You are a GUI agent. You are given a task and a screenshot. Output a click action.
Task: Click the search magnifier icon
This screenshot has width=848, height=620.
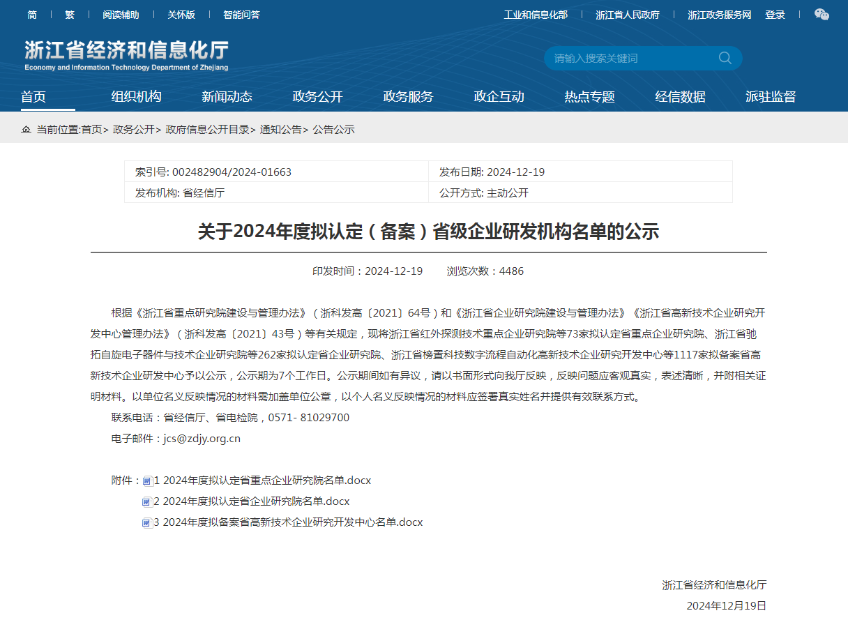click(x=725, y=58)
